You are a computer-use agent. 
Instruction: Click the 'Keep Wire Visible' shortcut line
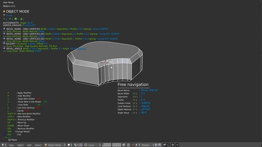coord(24,99)
